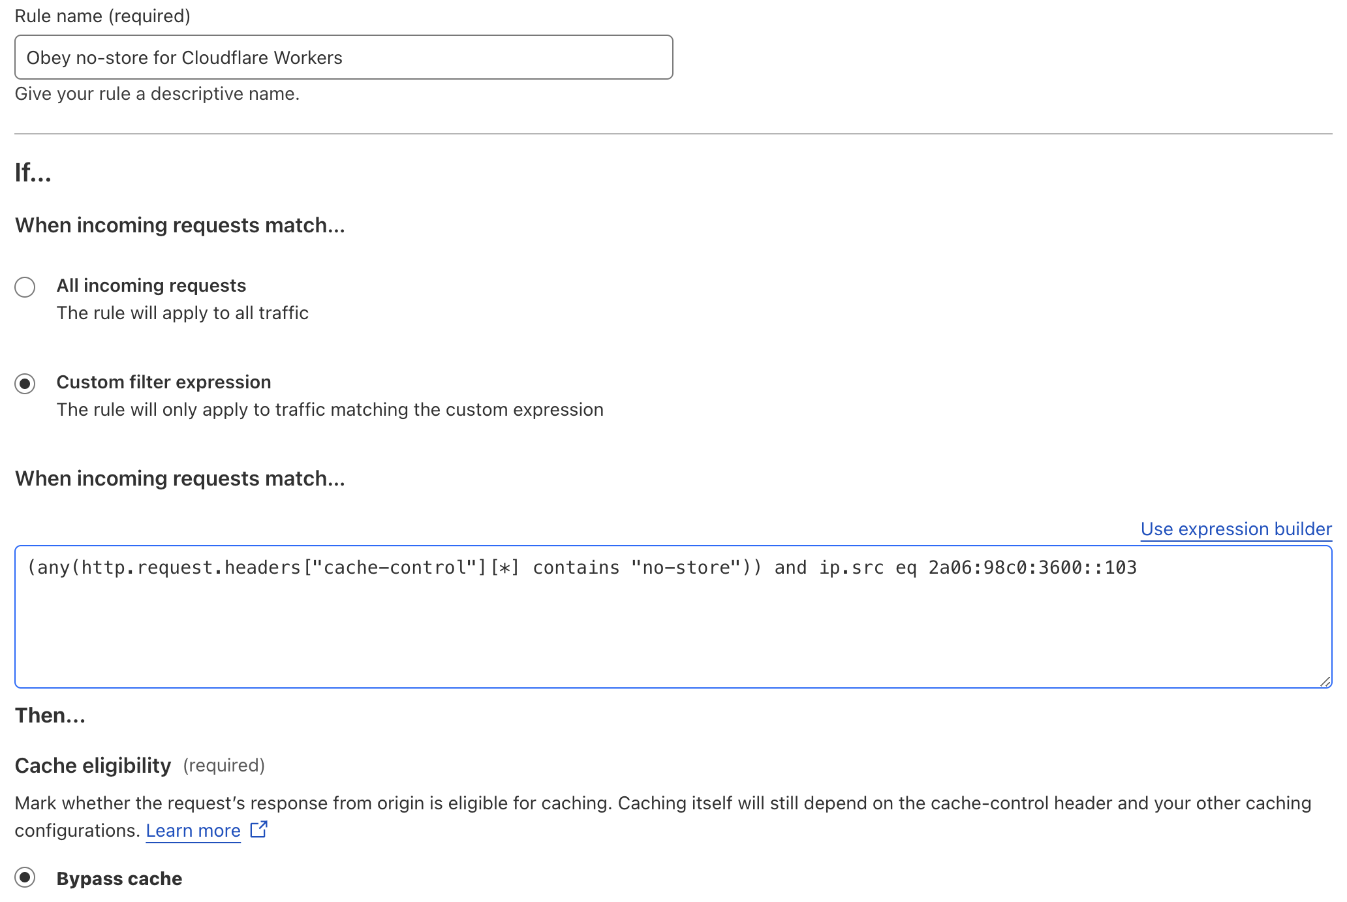This screenshot has height=902, width=1347.
Task: Follow the Learn more link
Action: 193,831
